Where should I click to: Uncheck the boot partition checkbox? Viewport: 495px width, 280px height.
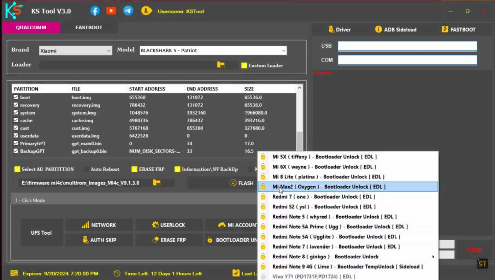[x=16, y=97]
